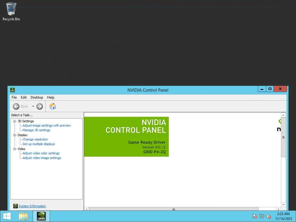Click the horizontal scrollbar left arrow
This screenshot has width=296, height=222.
[87, 209]
